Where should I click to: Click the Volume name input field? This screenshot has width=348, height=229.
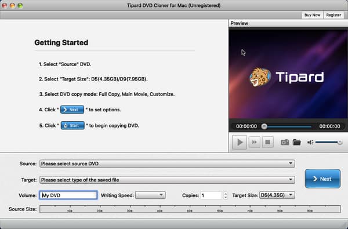(x=68, y=195)
